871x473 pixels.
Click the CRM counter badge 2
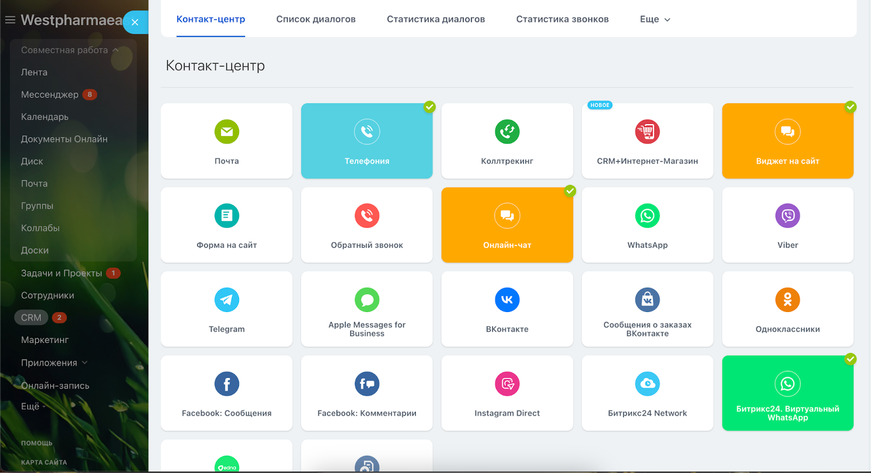pos(59,318)
